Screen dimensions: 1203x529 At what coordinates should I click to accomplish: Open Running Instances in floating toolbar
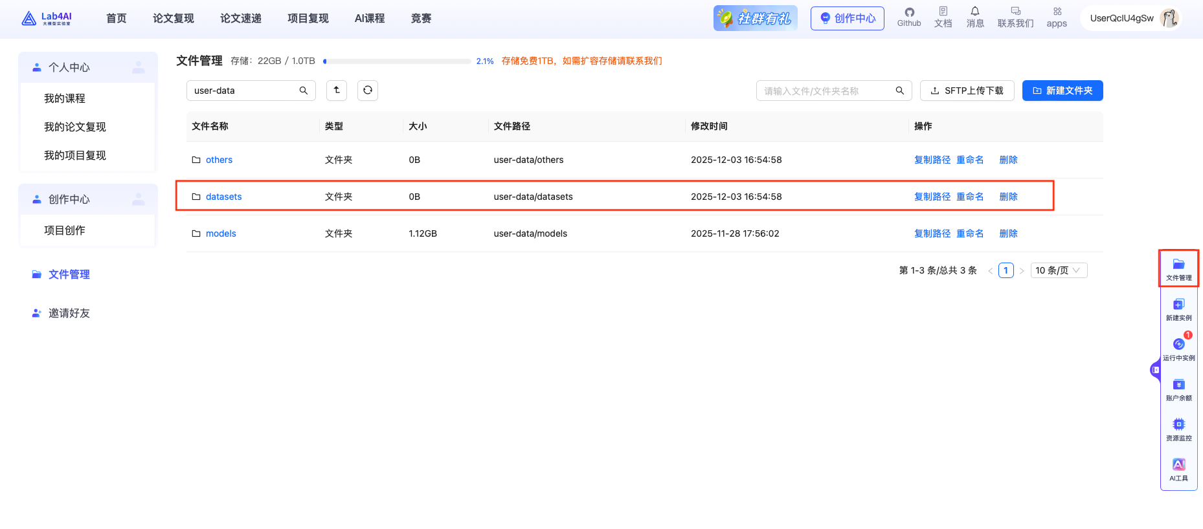pos(1178,349)
